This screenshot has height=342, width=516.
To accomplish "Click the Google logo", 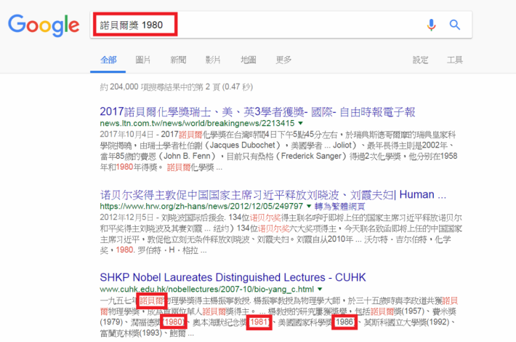I will coord(44,25).
